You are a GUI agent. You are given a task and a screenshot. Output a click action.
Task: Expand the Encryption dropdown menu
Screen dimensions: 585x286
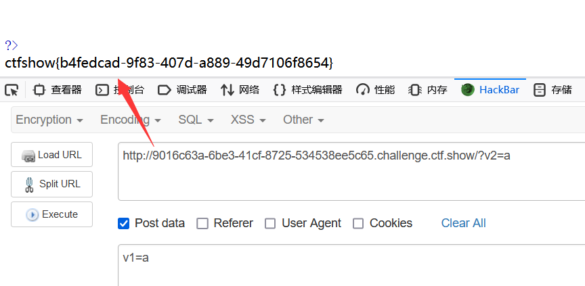tap(49, 120)
